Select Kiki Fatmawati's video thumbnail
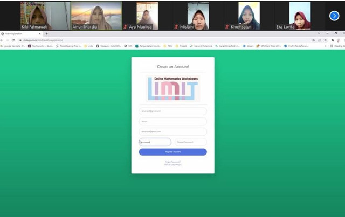This screenshot has width=345, height=217. coord(45,15)
